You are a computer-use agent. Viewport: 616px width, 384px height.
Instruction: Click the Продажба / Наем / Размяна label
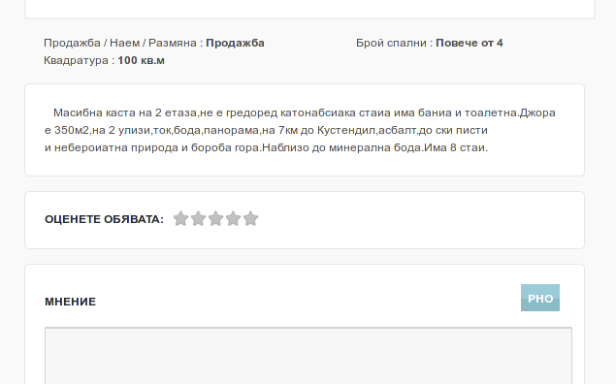pos(123,43)
